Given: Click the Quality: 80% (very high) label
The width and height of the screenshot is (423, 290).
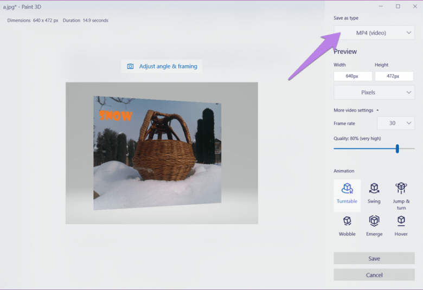Looking at the screenshot, I should coord(357,139).
